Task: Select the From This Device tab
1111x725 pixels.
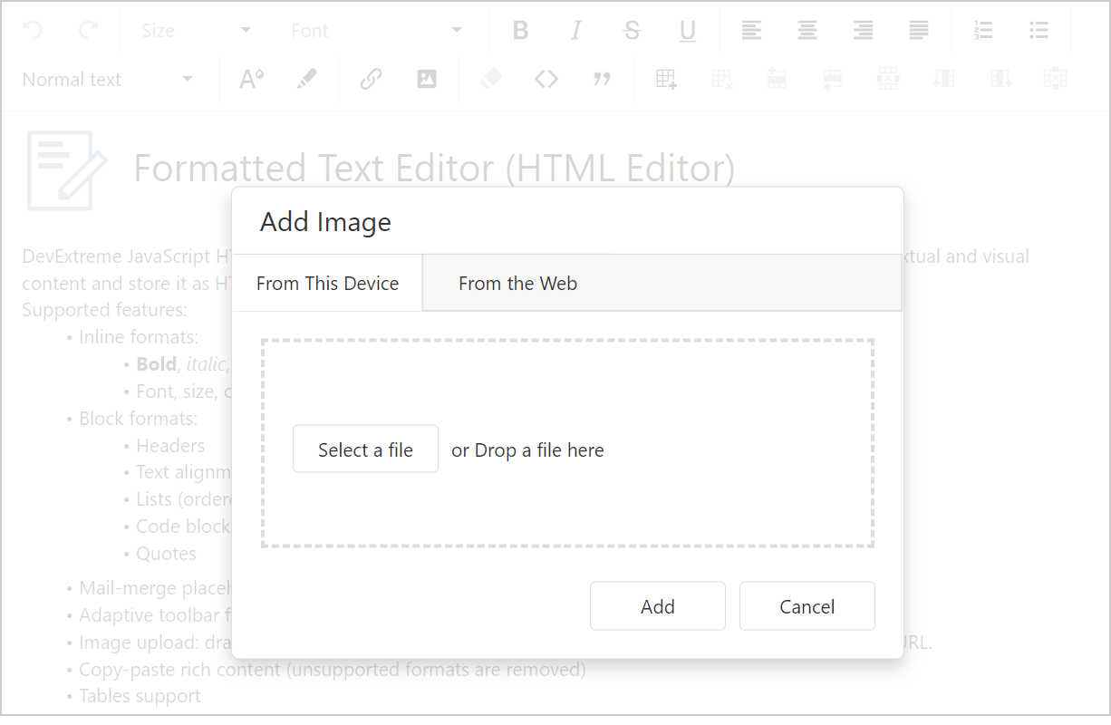Action: coord(327,284)
